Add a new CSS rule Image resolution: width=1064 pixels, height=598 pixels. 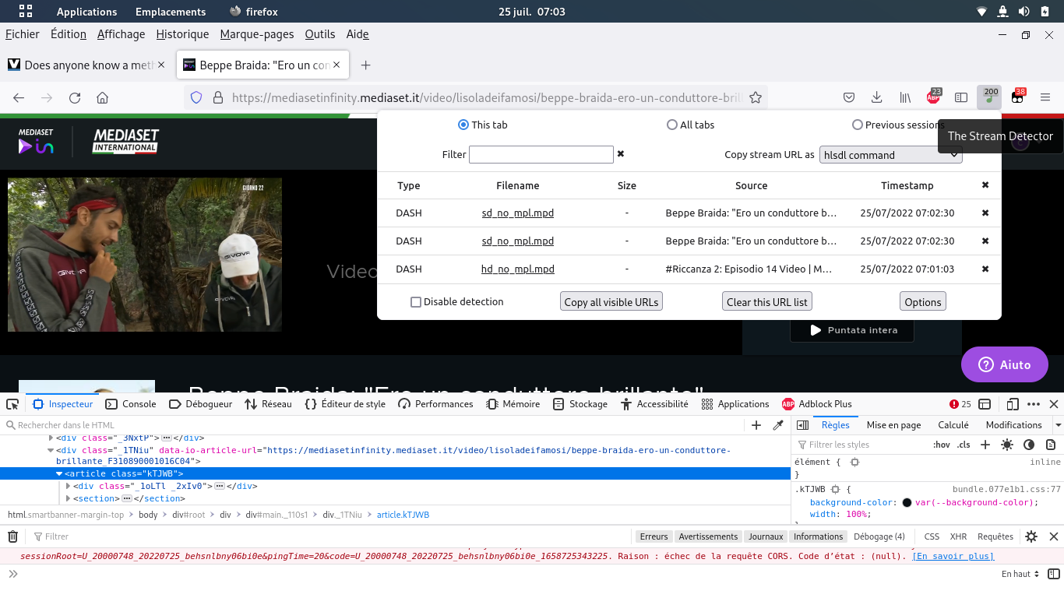pos(985,445)
